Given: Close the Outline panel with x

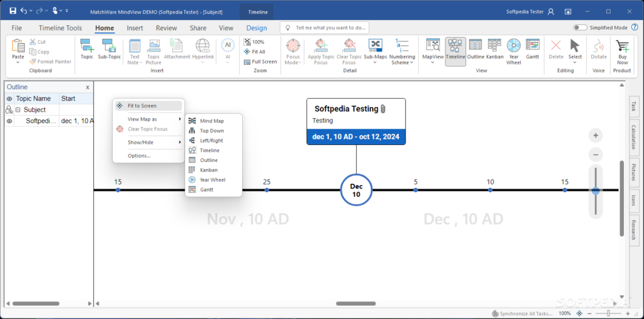Looking at the screenshot, I should (87, 87).
